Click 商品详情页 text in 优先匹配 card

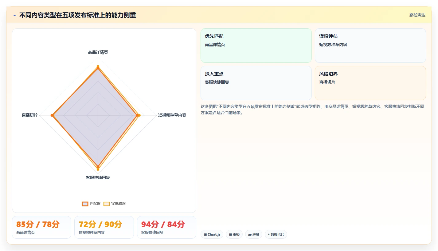[215, 45]
